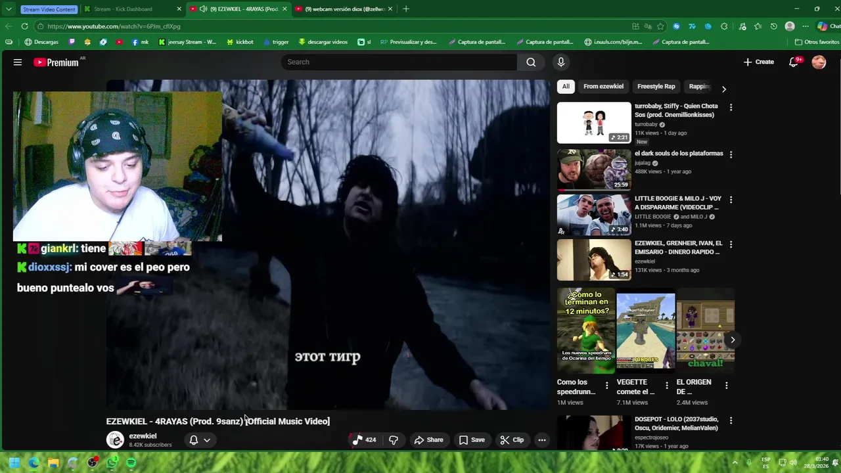Click the browser address bar URL

114,26
